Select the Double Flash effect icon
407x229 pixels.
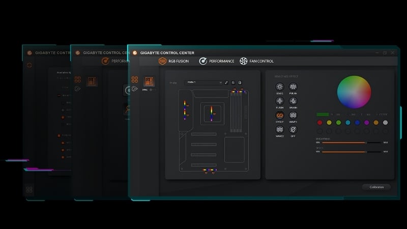[293, 101]
